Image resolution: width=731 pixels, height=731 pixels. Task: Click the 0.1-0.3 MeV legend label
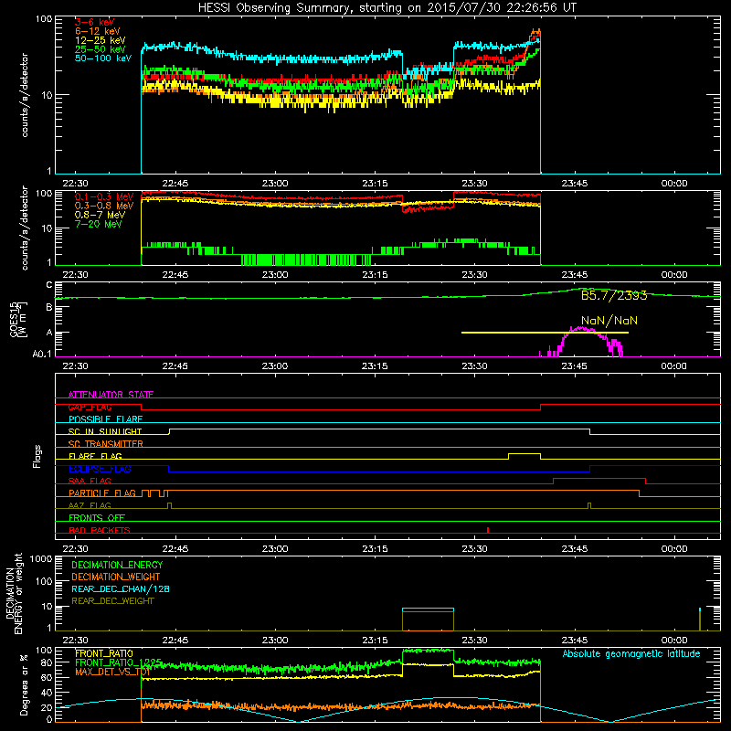click(104, 196)
